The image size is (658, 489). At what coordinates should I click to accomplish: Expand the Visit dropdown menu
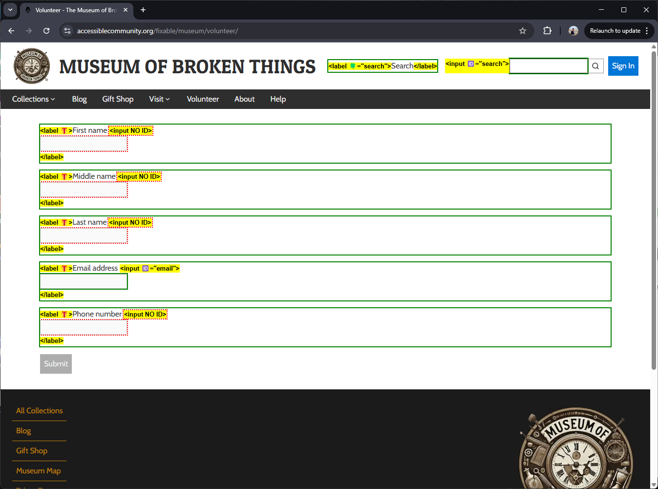coord(159,99)
